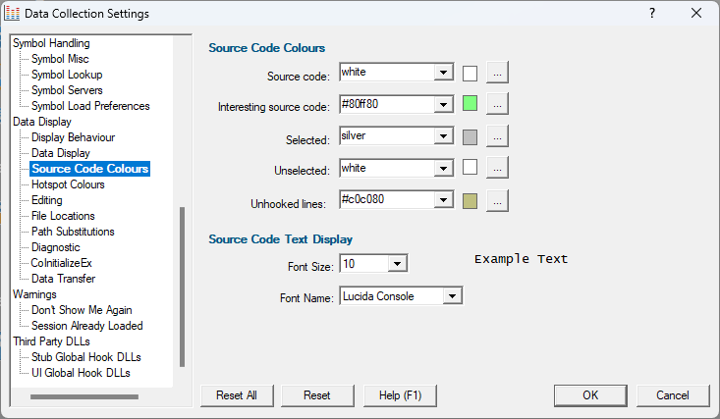This screenshot has height=419, width=720.
Task: Expand the Selected colour dropdown
Action: tap(443, 136)
